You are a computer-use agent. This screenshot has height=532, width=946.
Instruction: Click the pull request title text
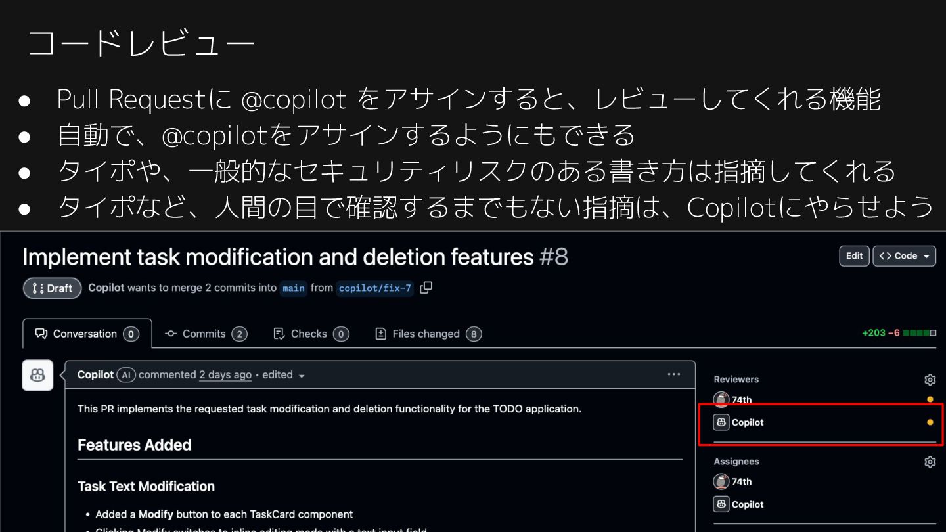(x=278, y=257)
